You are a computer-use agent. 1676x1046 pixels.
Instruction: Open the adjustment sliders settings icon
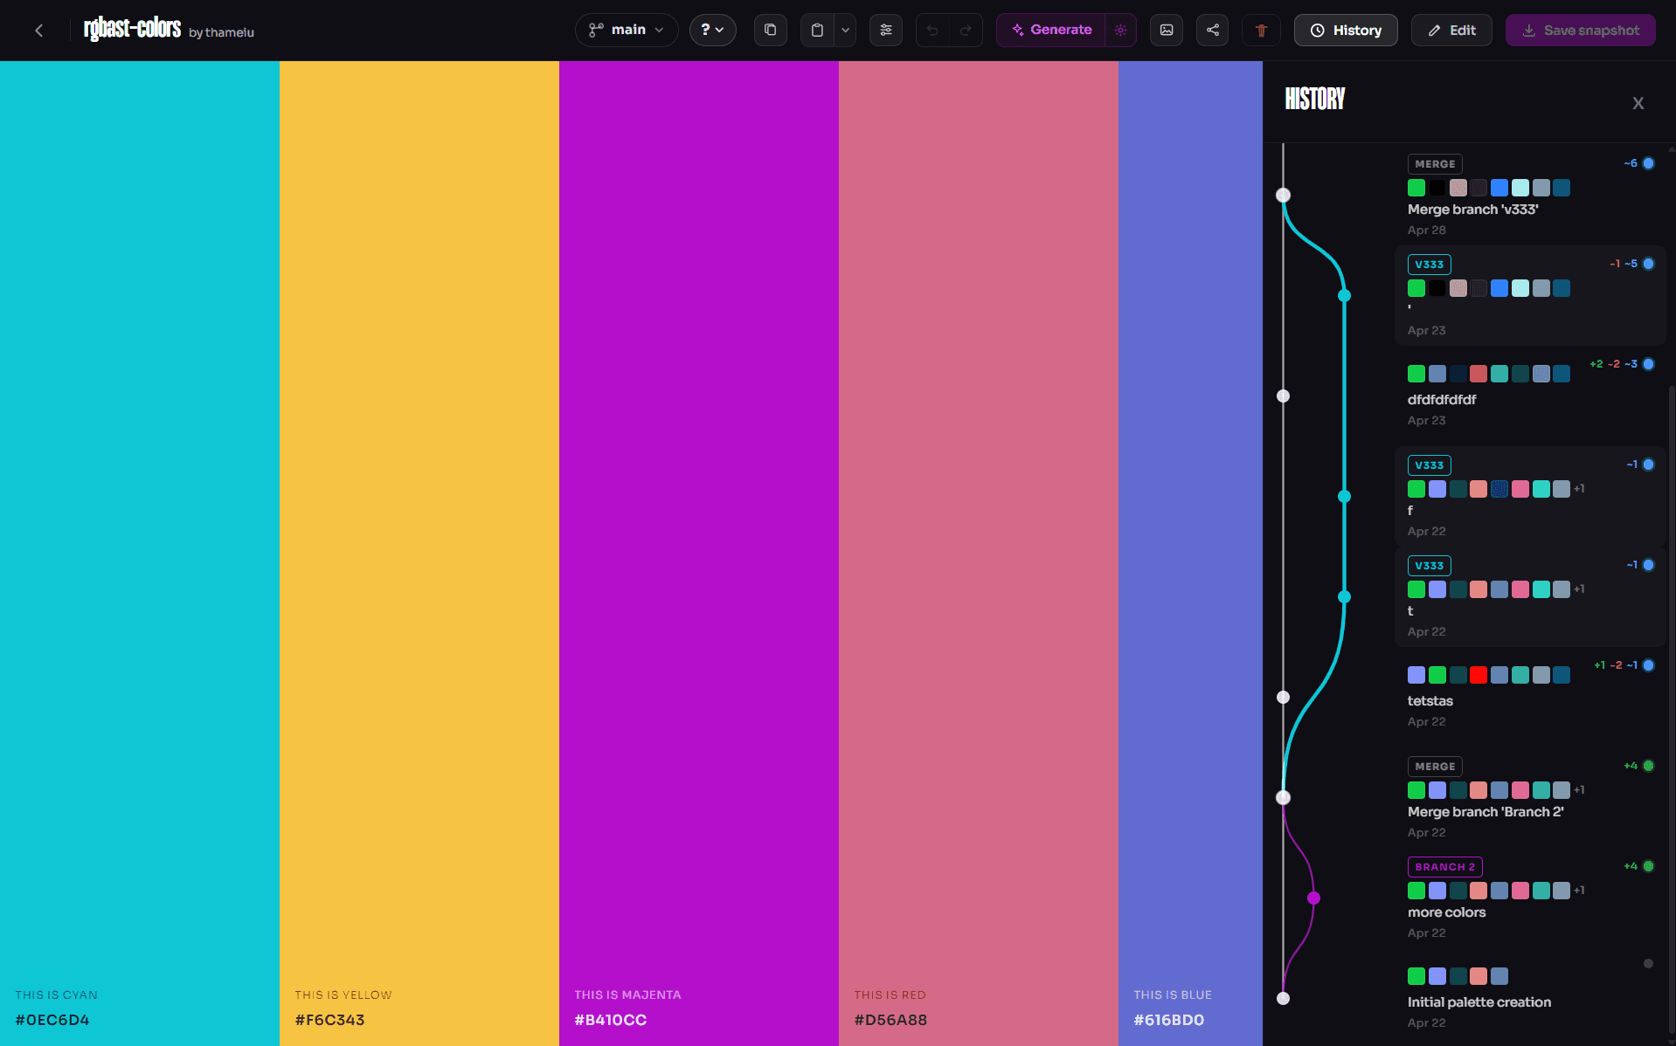(x=886, y=30)
